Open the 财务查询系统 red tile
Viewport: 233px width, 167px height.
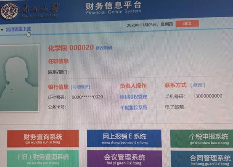click(x=43, y=138)
